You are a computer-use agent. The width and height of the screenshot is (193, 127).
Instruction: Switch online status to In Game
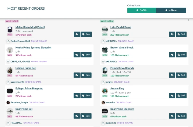pyautogui.click(x=171, y=10)
